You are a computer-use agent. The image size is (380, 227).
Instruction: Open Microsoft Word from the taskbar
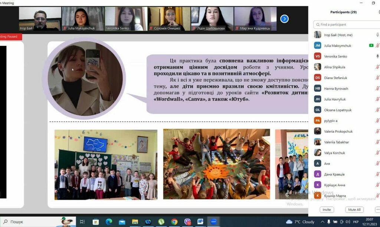pos(200,222)
